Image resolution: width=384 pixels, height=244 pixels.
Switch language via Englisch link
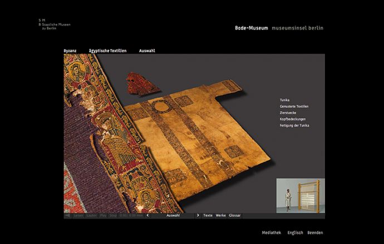point(295,233)
